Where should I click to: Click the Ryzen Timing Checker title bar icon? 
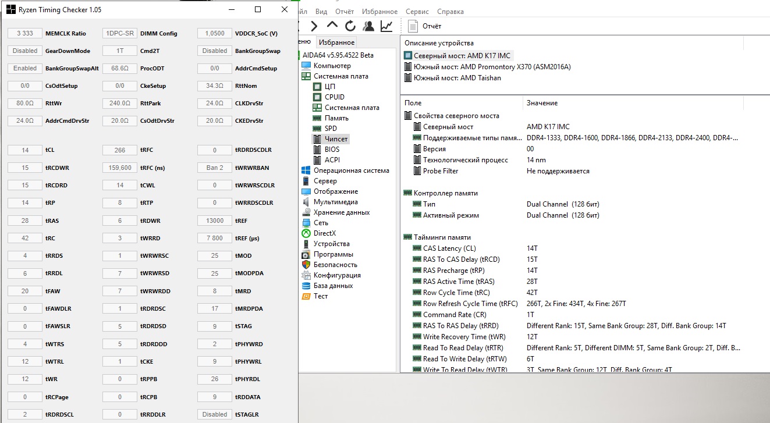10,10
